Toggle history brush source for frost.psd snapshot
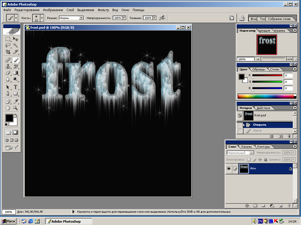Image resolution: width=301 pixels, height=225 pixels. point(240,115)
